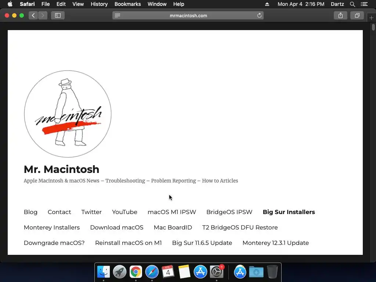Image resolution: width=376 pixels, height=282 pixels.
Task: Open the Applications folder in Dock
Action: click(x=240, y=272)
